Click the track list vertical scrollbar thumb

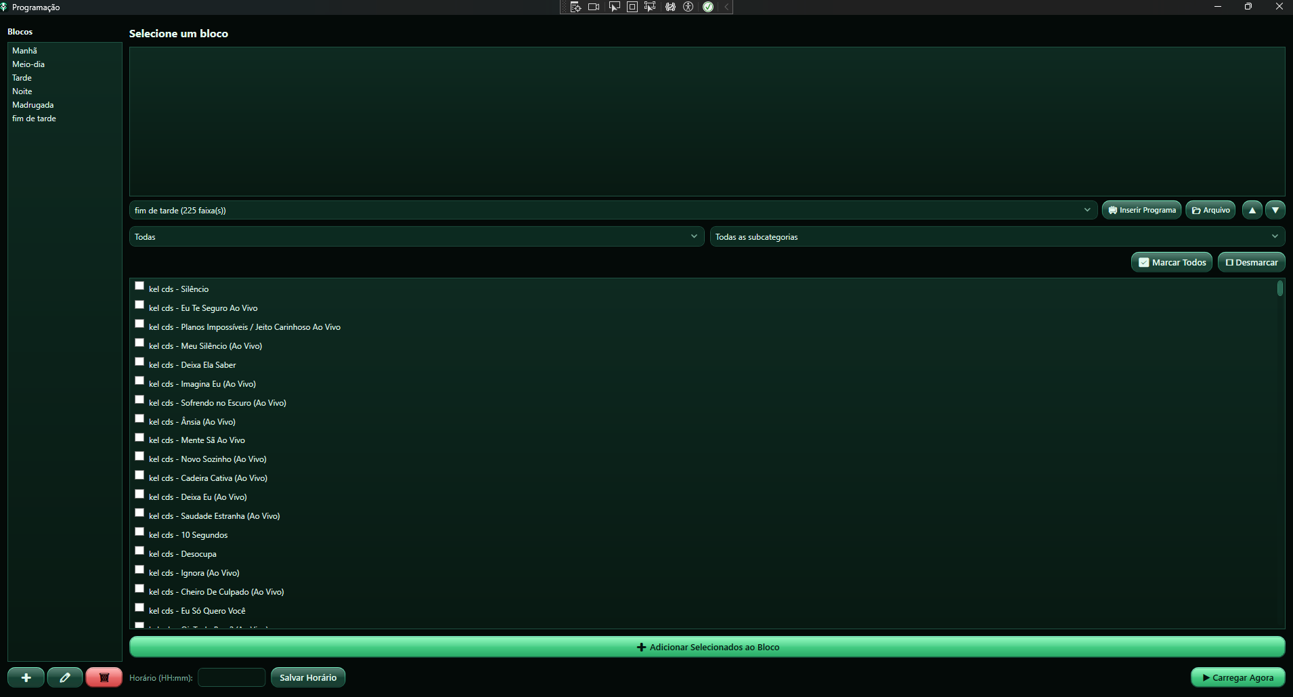tap(1280, 289)
